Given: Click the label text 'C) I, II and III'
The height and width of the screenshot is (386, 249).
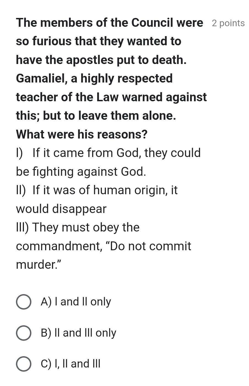Looking at the screenshot, I should [70, 364].
